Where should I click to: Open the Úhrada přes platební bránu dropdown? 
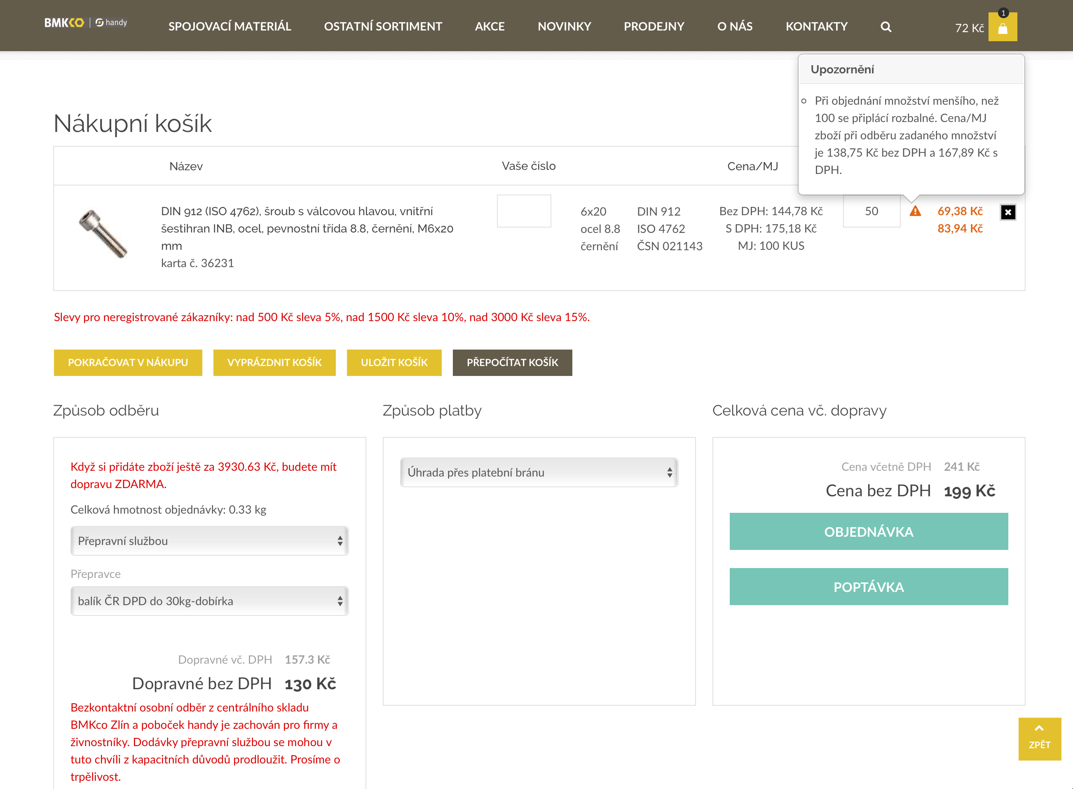coord(539,472)
